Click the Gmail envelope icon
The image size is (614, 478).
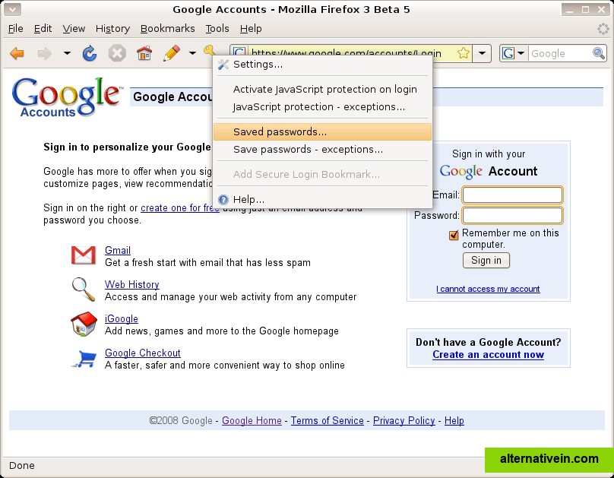click(83, 255)
